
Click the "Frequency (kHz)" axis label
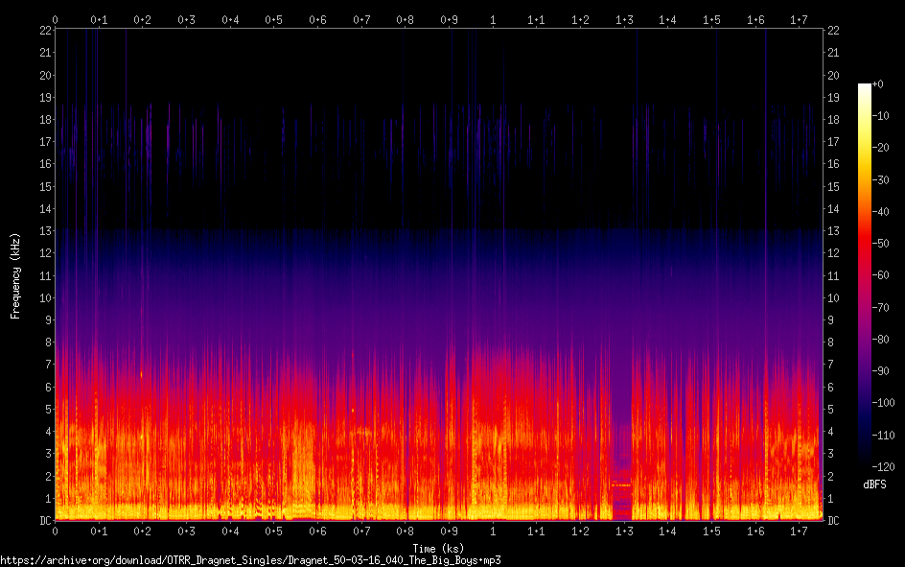15,275
